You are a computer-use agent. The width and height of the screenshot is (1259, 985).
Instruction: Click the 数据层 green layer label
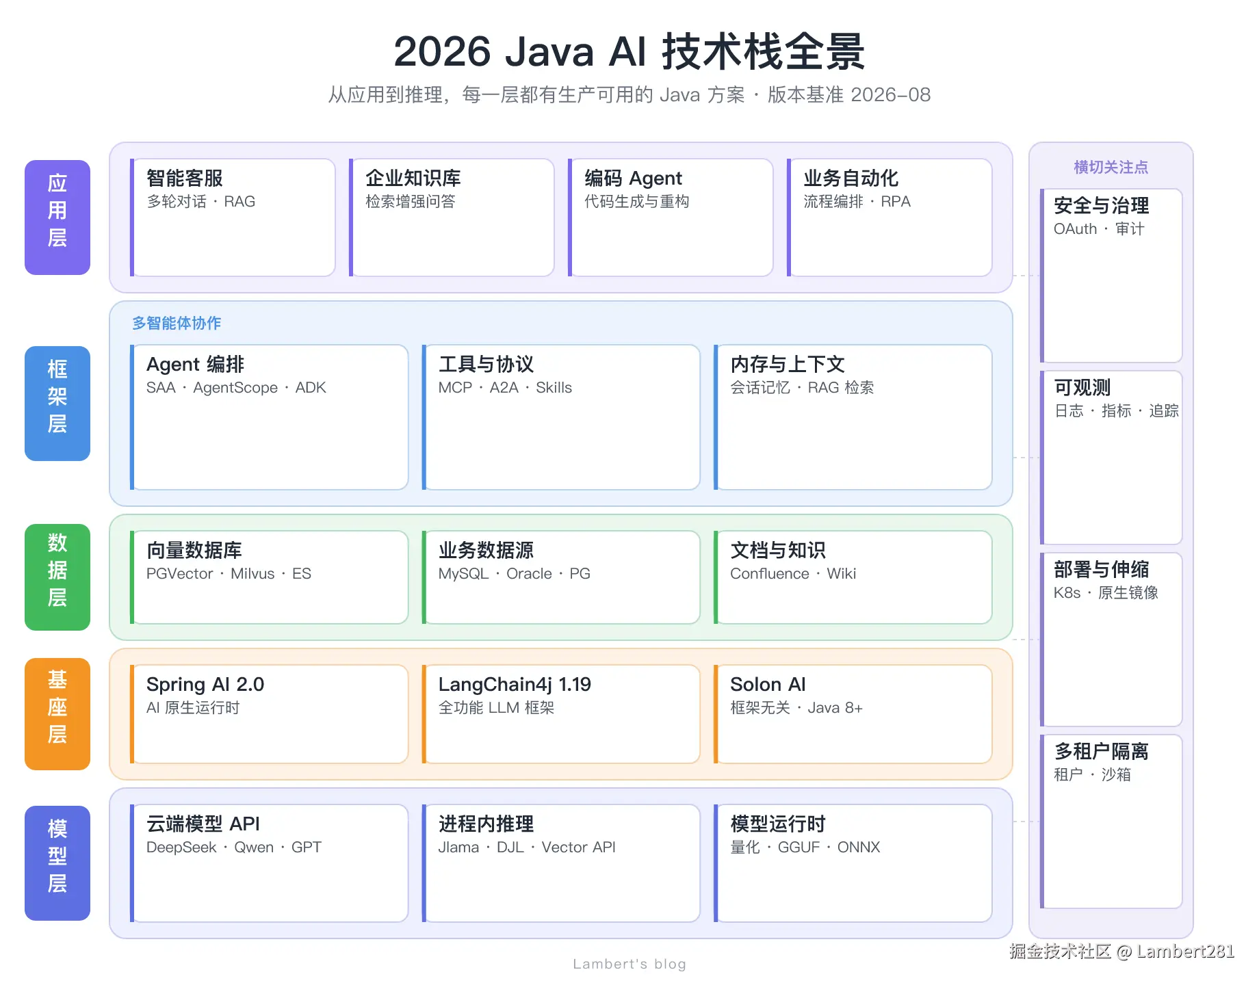click(57, 577)
